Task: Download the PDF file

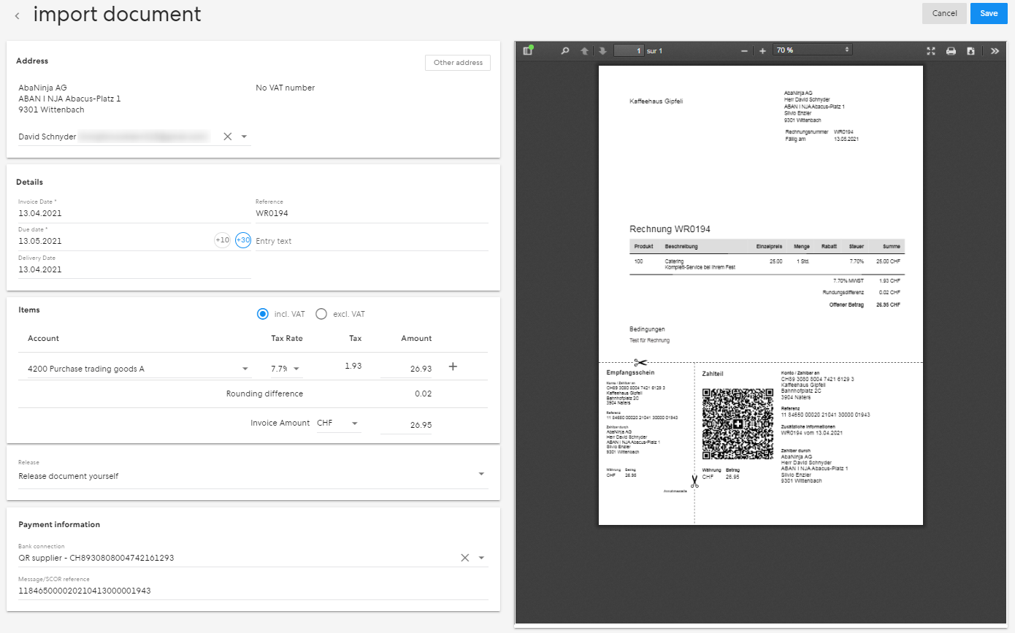Action: pyautogui.click(x=970, y=51)
